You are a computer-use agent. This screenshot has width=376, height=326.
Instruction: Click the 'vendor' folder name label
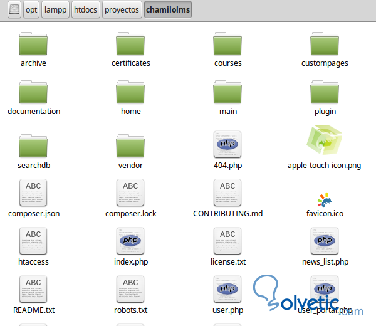pos(130,166)
